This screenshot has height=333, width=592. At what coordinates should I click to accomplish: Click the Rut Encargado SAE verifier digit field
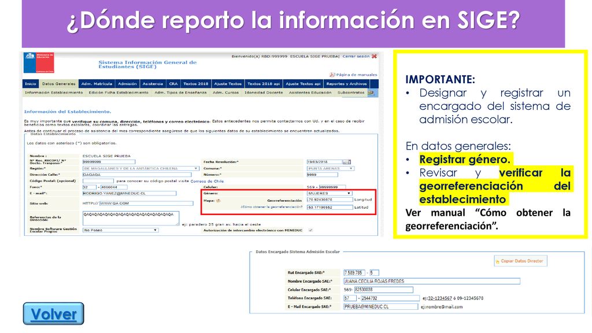click(x=374, y=273)
